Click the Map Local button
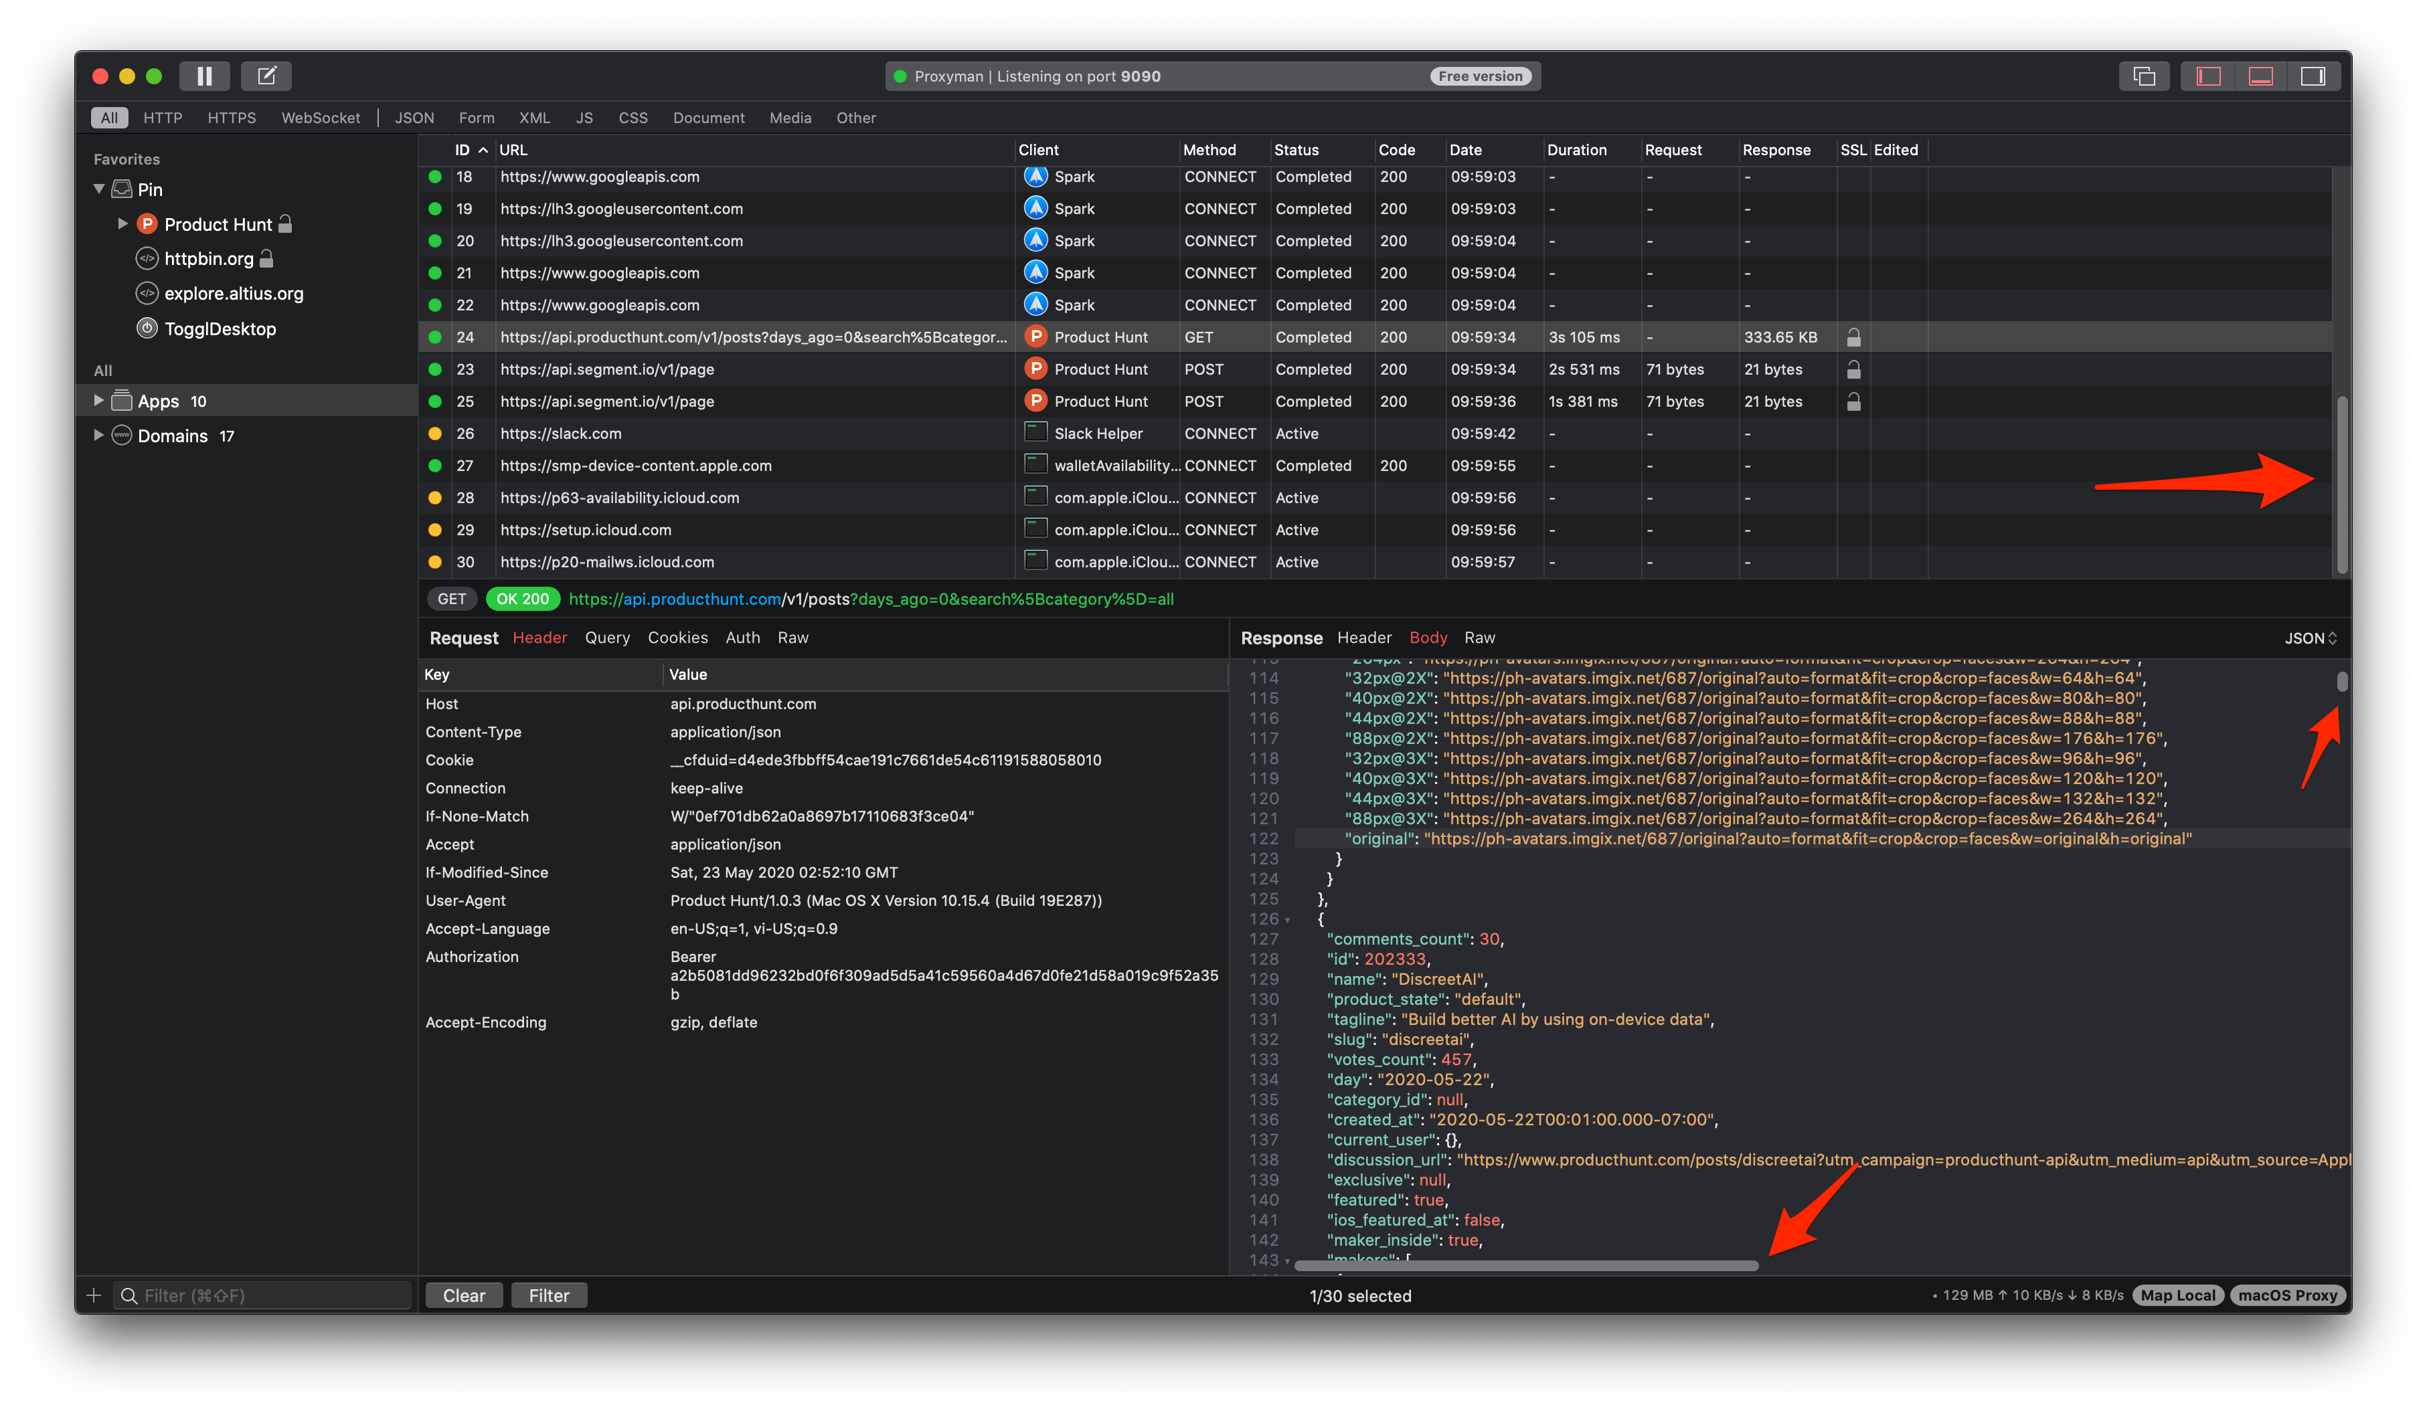Screen dimensions: 2427x1413 click(x=2177, y=1295)
